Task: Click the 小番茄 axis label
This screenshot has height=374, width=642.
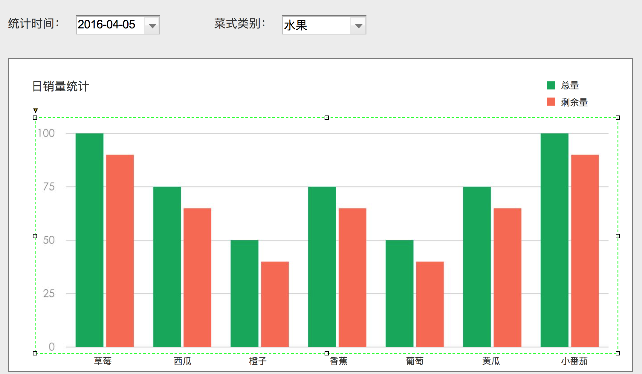Action: (574, 361)
